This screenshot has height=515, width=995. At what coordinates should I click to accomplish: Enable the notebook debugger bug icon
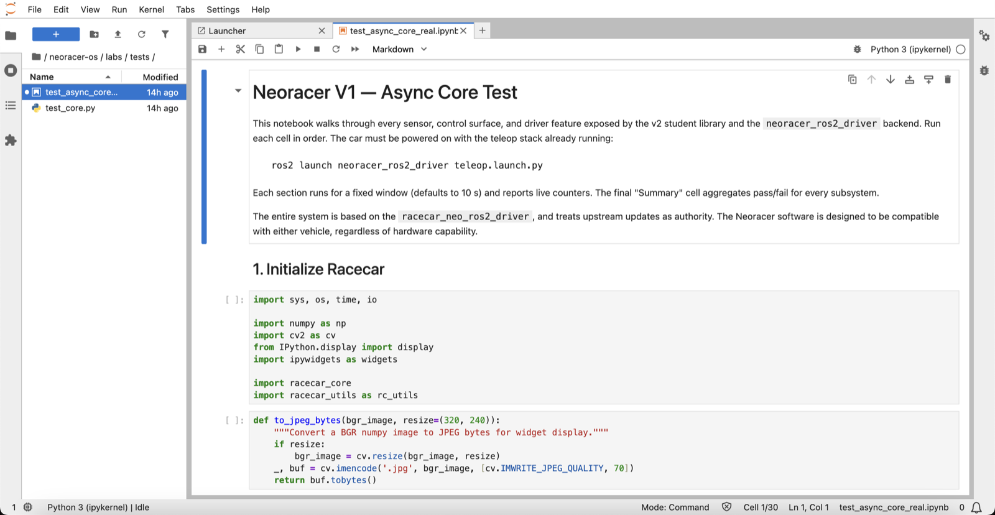pos(857,49)
